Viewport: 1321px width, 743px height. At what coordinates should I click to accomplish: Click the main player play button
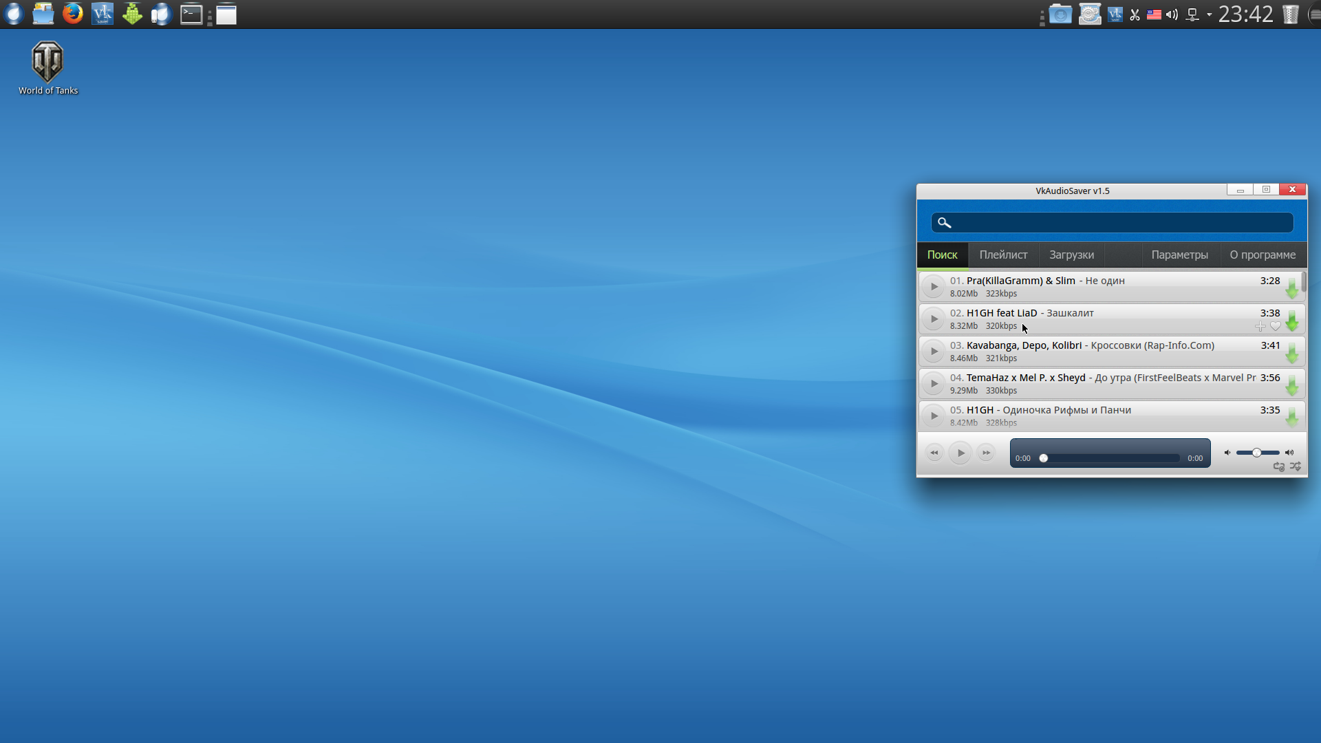coord(960,453)
